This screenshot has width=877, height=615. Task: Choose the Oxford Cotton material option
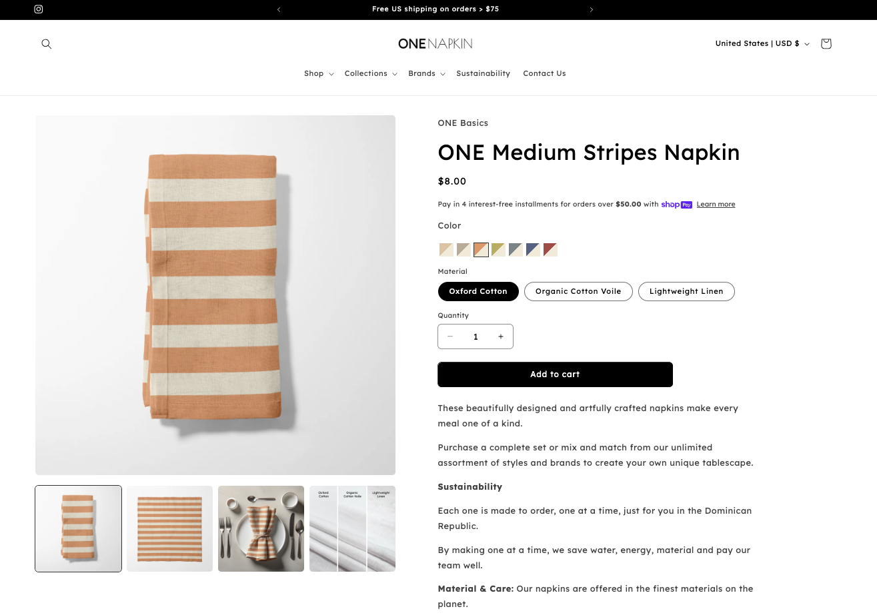point(478,291)
